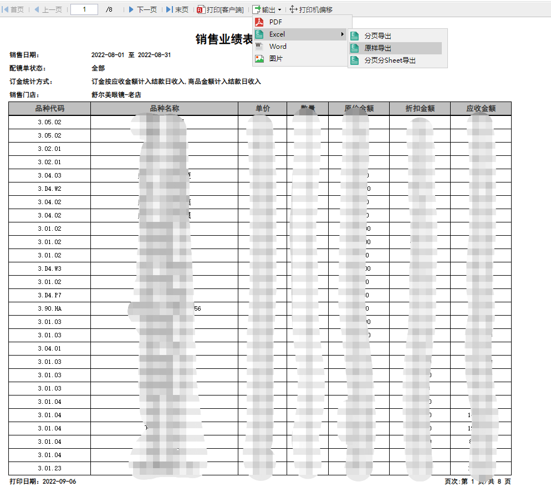Viewport: 551px width, 502px height.
Task: Click the cell with code 3.01.23
Action: [x=49, y=468]
